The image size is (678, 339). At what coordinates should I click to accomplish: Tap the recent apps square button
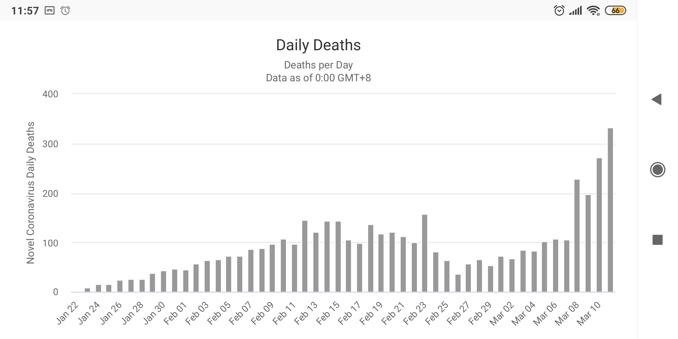658,240
